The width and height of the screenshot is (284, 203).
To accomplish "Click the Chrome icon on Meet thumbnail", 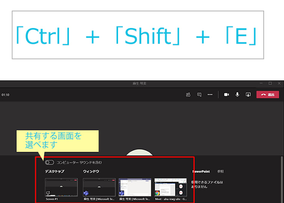I will 157,193.
